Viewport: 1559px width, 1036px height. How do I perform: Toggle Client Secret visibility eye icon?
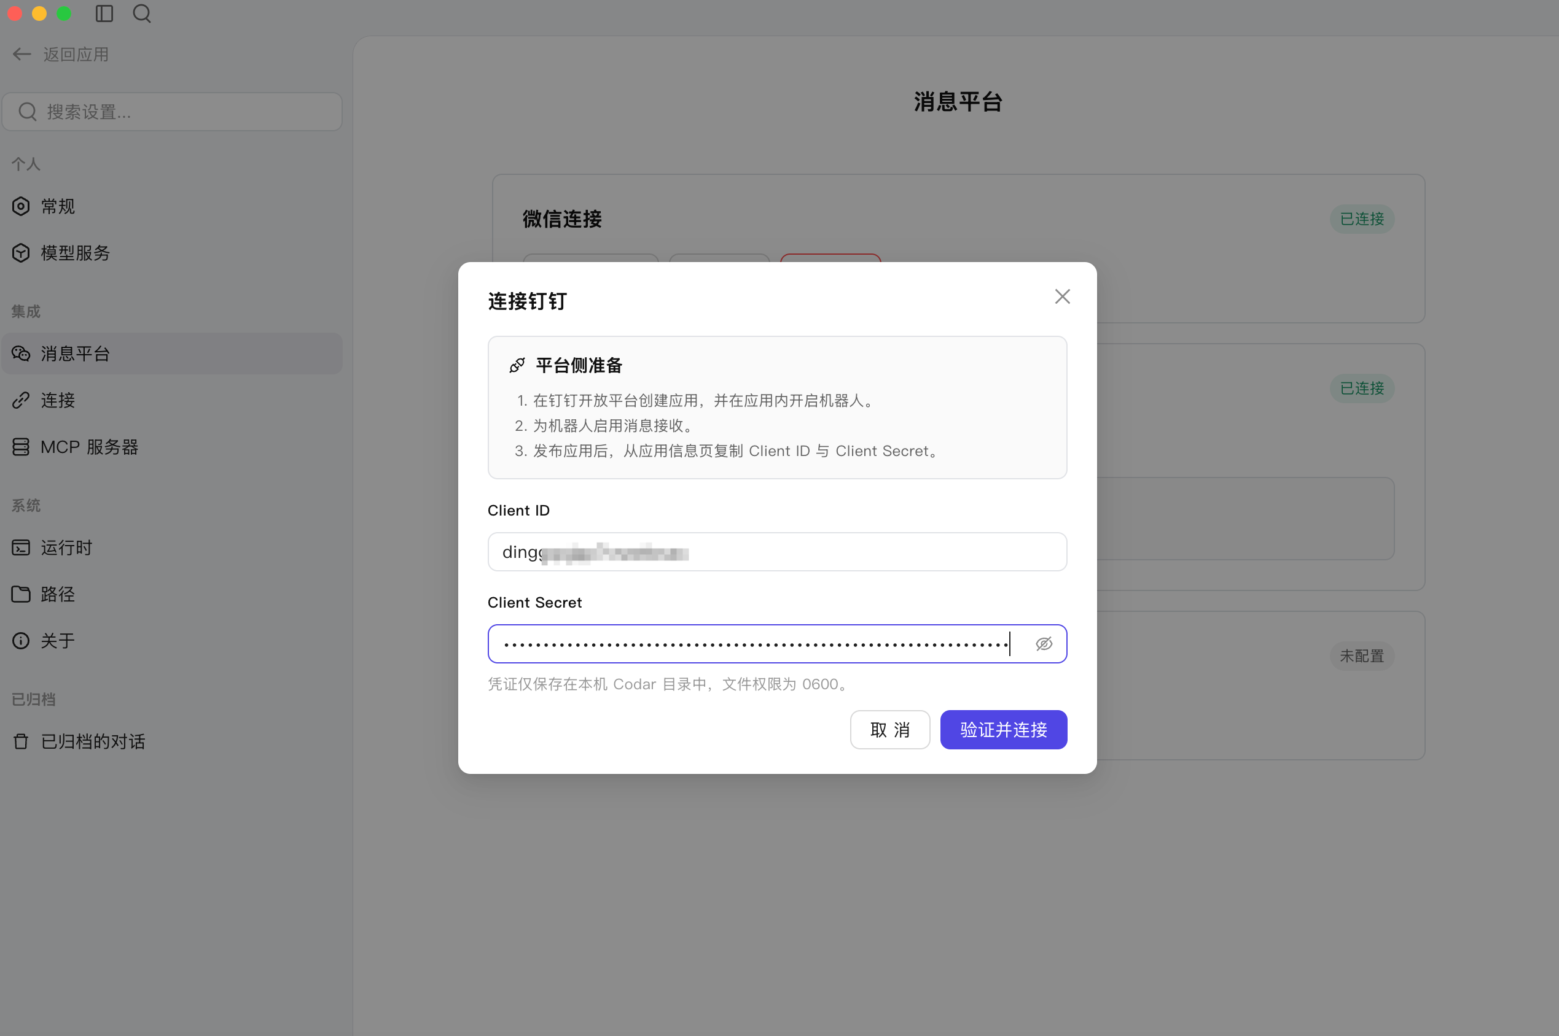click(1044, 644)
